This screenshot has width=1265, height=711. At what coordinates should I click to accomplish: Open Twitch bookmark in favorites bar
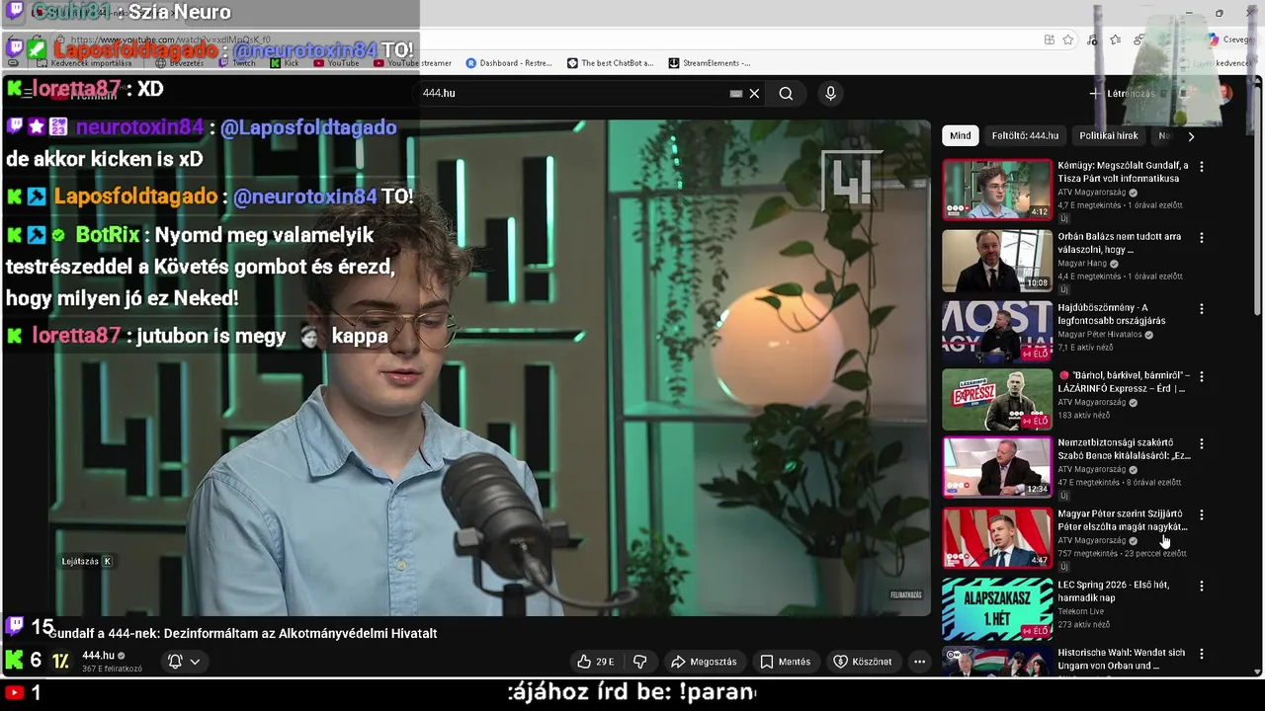point(236,63)
